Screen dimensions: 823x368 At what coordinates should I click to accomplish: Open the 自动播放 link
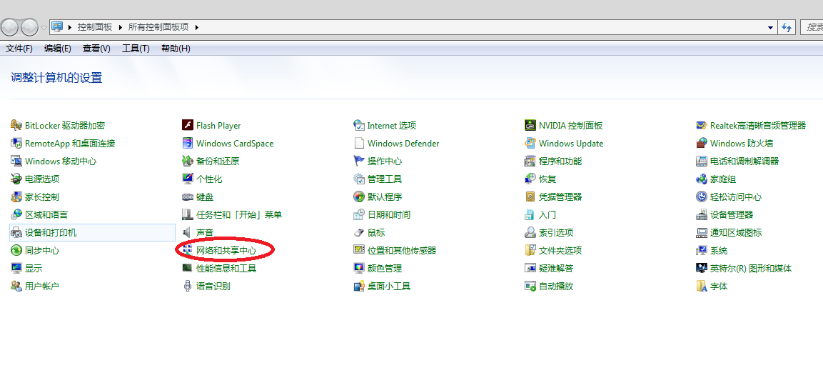556,286
